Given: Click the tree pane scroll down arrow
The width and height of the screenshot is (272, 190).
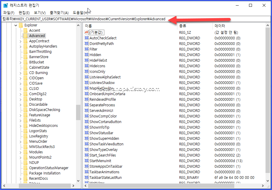Looking at the screenshot, I should [78, 181].
